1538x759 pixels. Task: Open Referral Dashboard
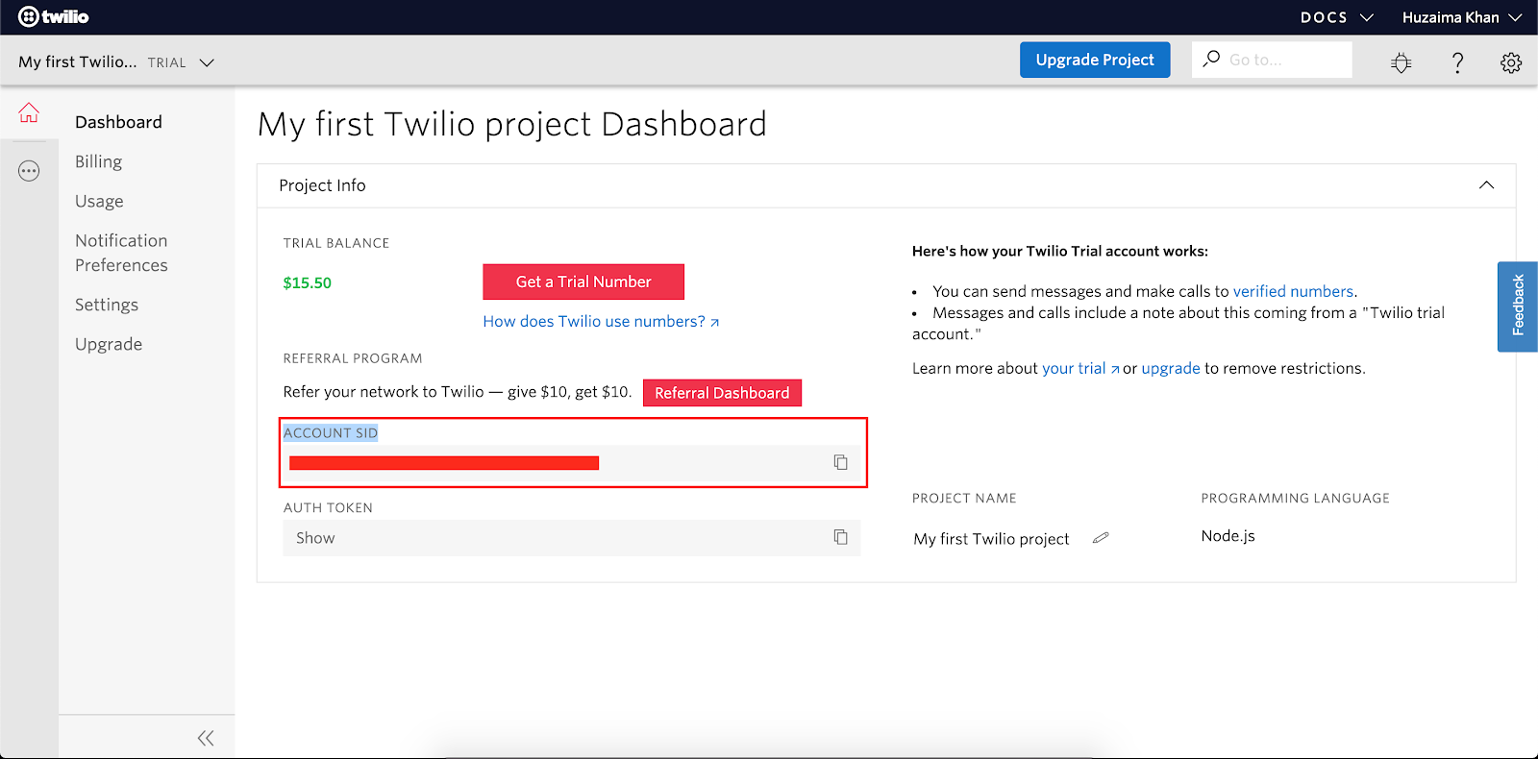pos(722,393)
